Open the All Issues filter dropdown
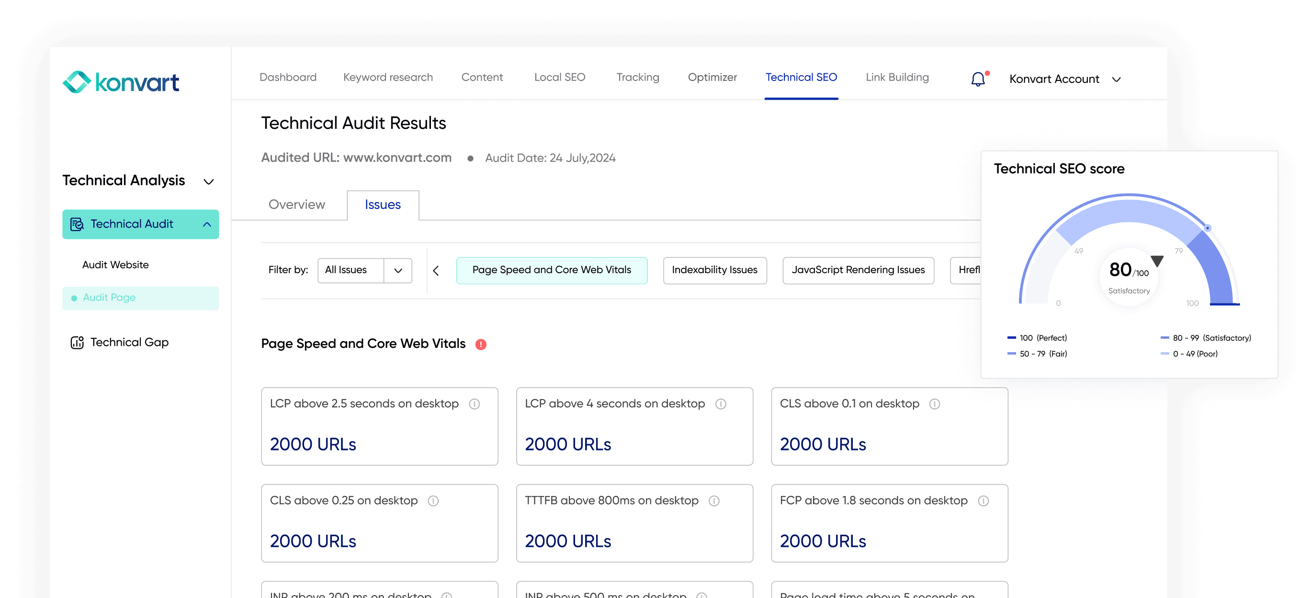The width and height of the screenshot is (1312, 598). point(397,270)
